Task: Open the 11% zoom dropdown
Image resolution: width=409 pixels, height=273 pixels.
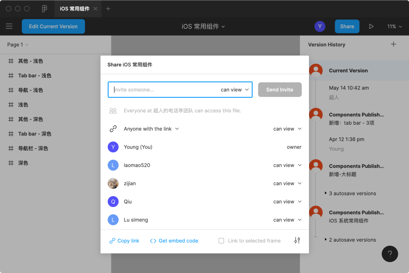Action: pos(394,27)
